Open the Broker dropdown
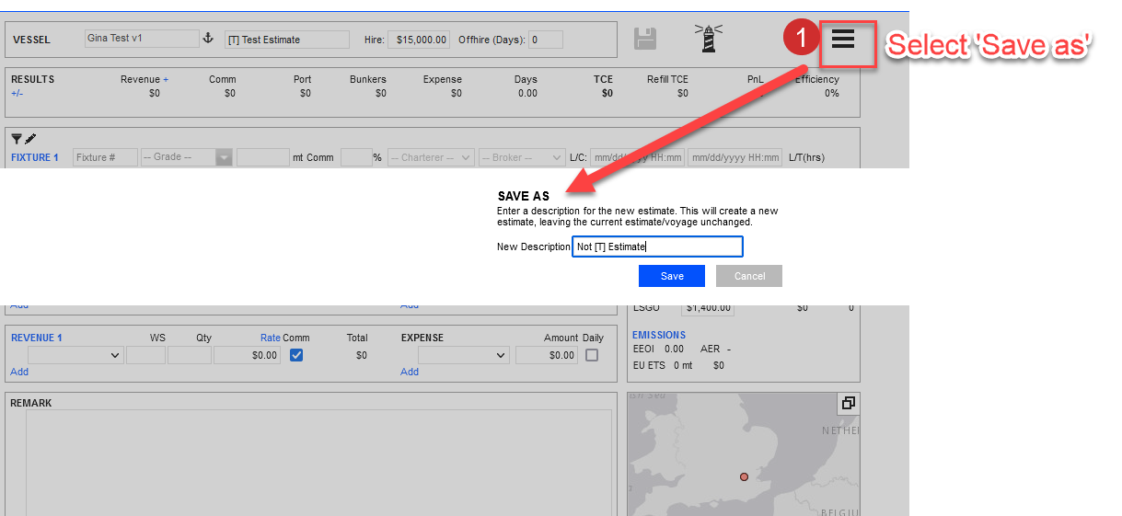This screenshot has width=1122, height=516. click(521, 157)
